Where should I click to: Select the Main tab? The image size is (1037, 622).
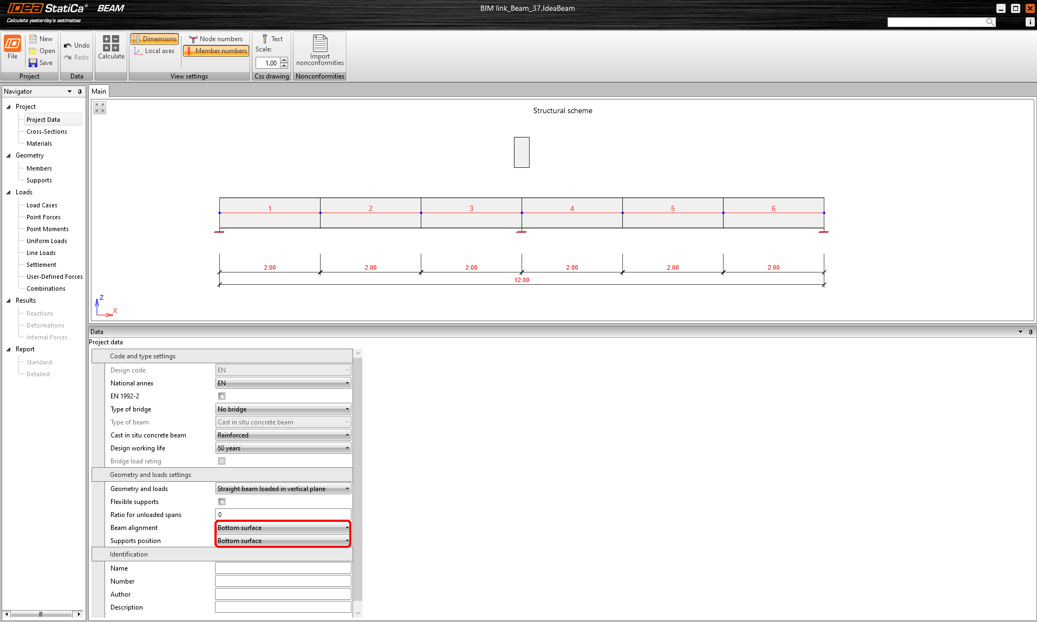point(99,91)
